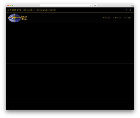140x118 pixels.
Task: Go to A Doutora page
Action: coord(117,18)
